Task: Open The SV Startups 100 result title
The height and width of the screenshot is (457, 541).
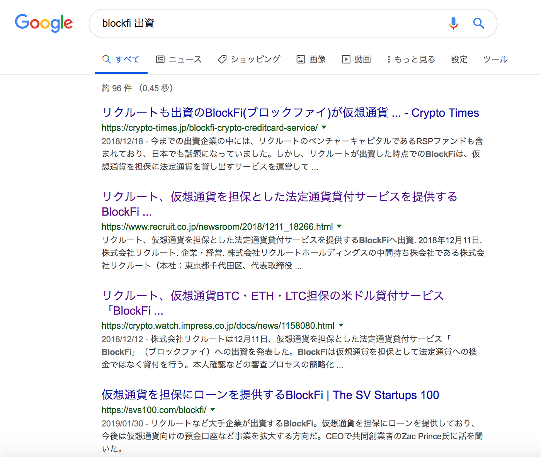Action: point(270,395)
